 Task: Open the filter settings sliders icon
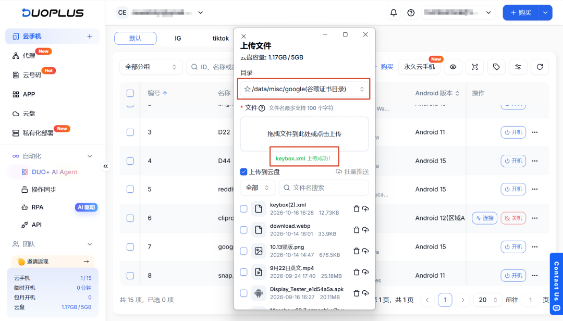point(518,67)
